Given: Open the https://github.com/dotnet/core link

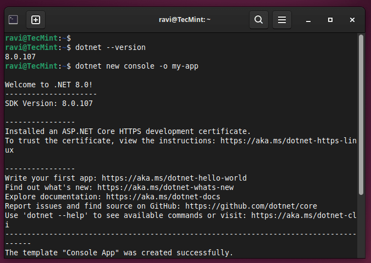Looking at the screenshot, I should pyautogui.click(x=251, y=206).
